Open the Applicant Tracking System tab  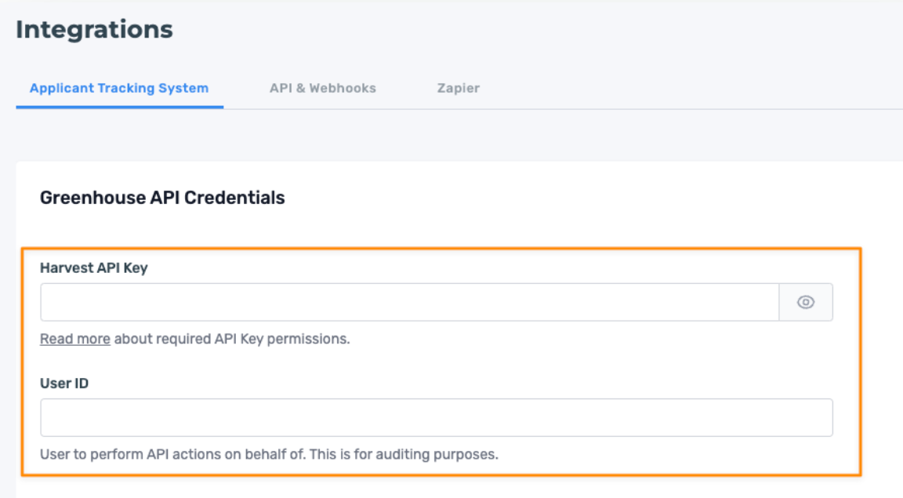click(119, 88)
